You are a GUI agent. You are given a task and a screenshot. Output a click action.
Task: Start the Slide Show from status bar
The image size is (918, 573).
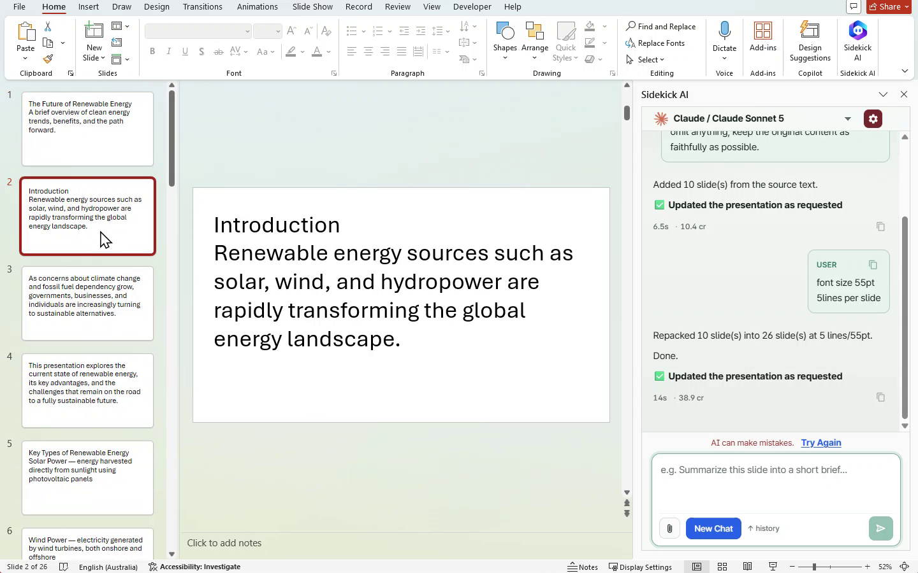pos(773,567)
